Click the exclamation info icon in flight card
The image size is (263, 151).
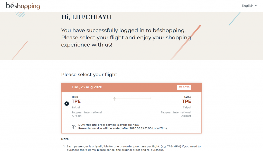73,127
